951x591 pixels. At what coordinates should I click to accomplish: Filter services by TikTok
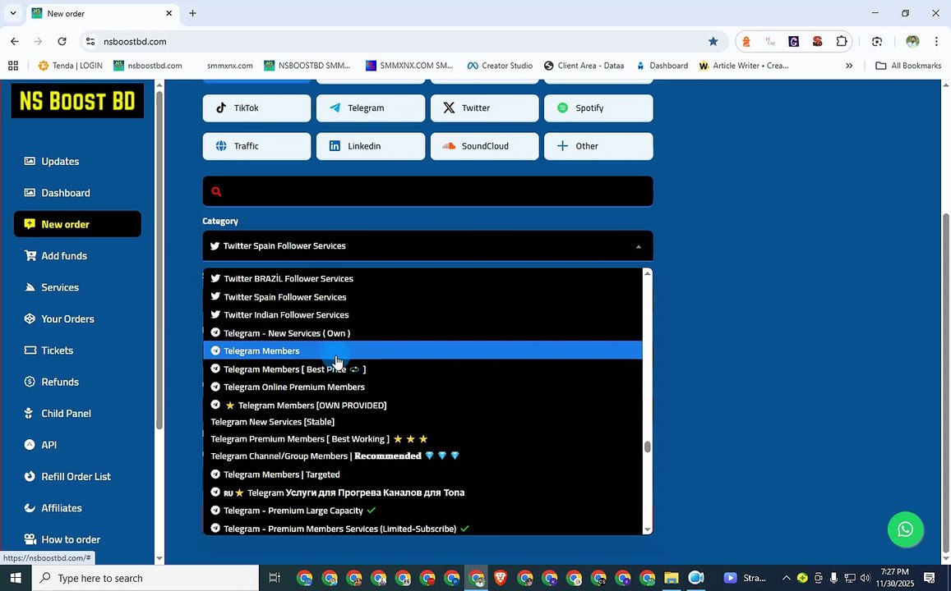coord(256,108)
